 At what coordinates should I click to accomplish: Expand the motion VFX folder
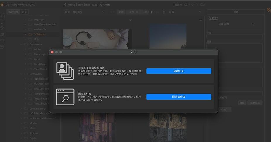25,30
